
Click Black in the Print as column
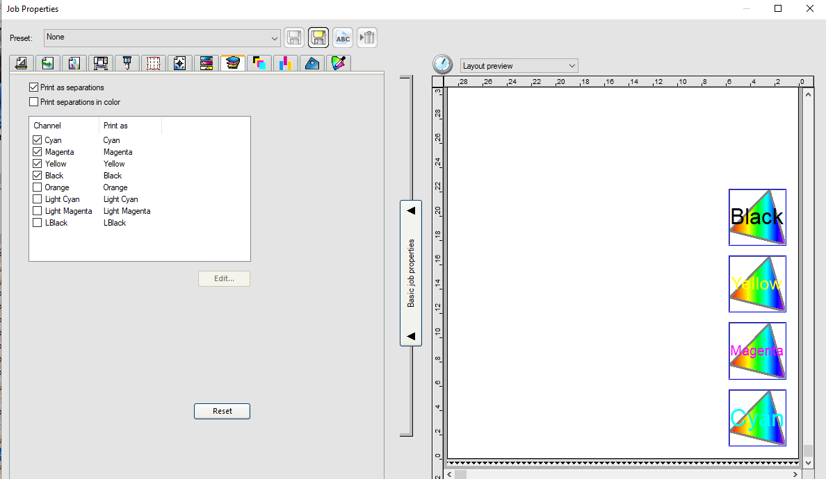(112, 176)
